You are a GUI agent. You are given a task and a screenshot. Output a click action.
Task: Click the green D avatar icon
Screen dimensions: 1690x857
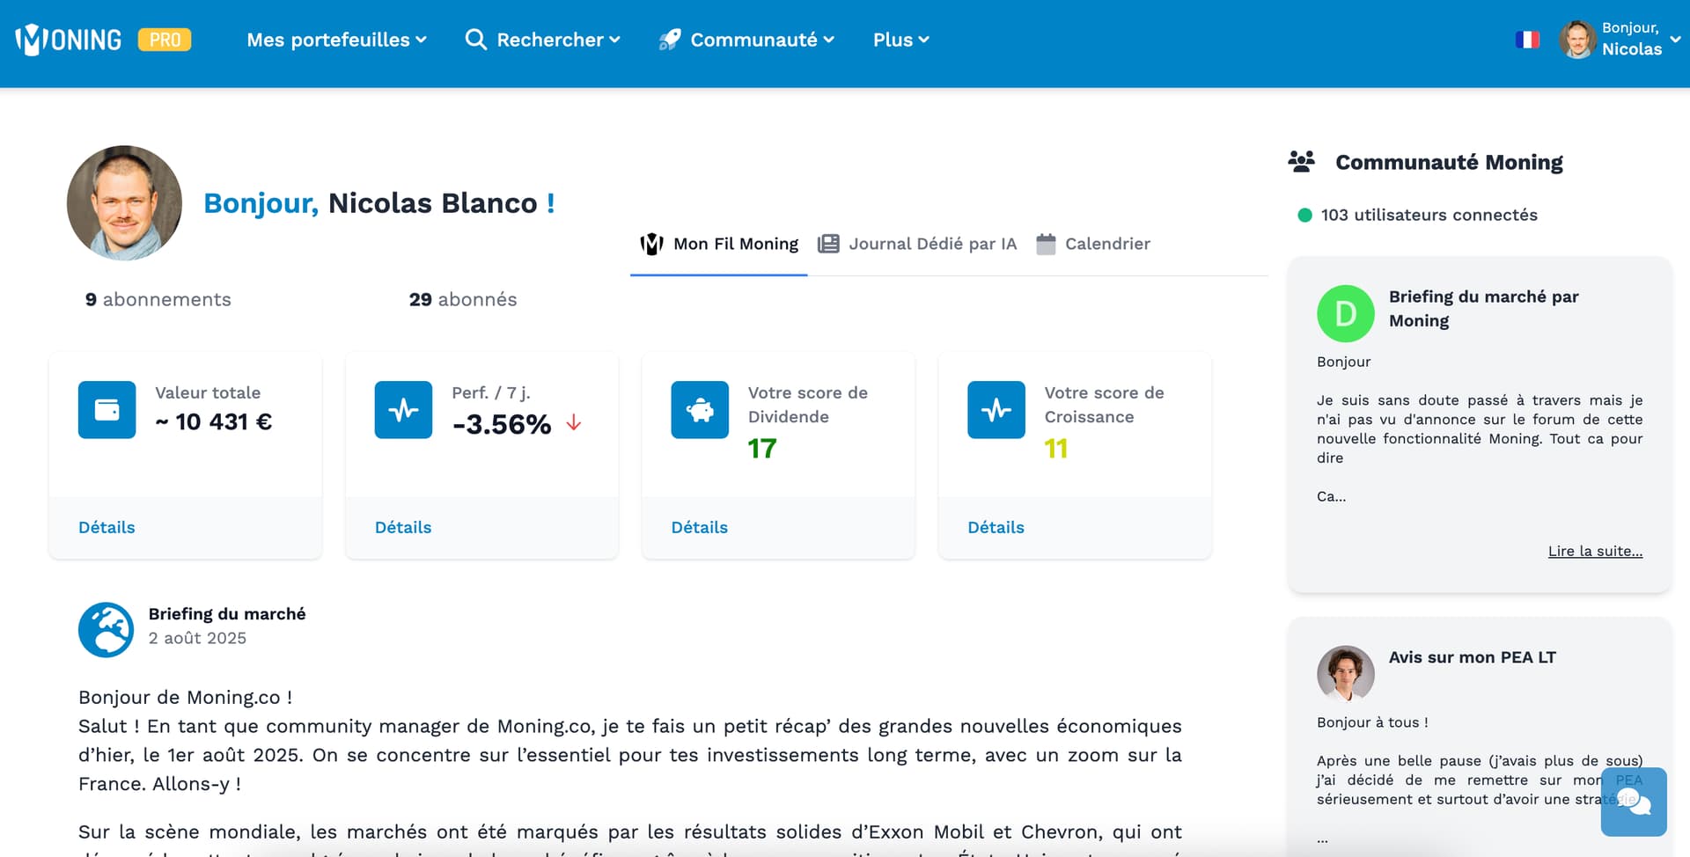(1345, 314)
